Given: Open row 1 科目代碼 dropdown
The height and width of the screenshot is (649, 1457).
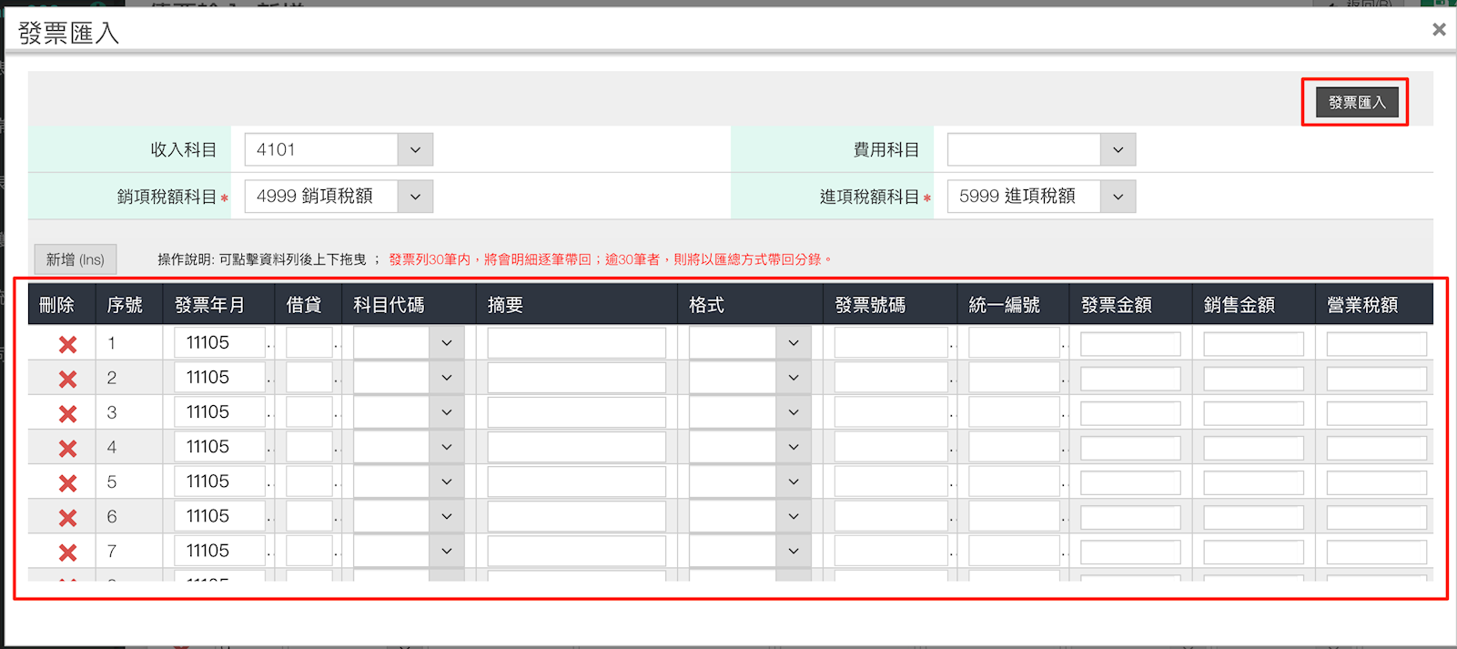Looking at the screenshot, I should (446, 343).
